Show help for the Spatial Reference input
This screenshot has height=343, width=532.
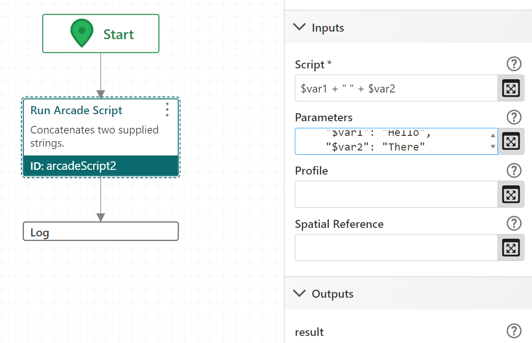(514, 223)
